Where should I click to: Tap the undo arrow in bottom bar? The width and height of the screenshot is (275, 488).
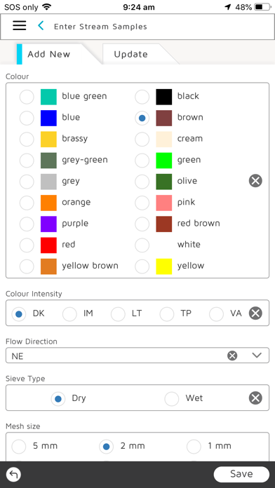pyautogui.click(x=14, y=474)
